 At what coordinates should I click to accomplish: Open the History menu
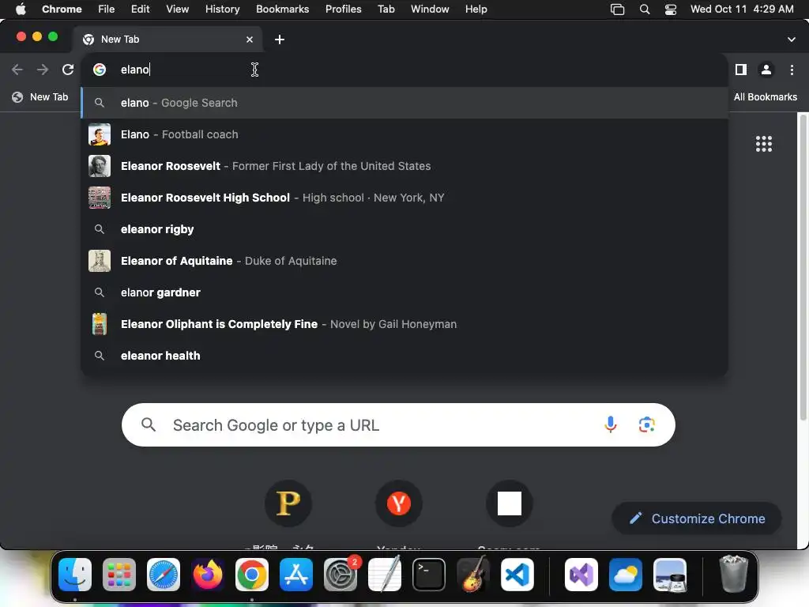222,9
